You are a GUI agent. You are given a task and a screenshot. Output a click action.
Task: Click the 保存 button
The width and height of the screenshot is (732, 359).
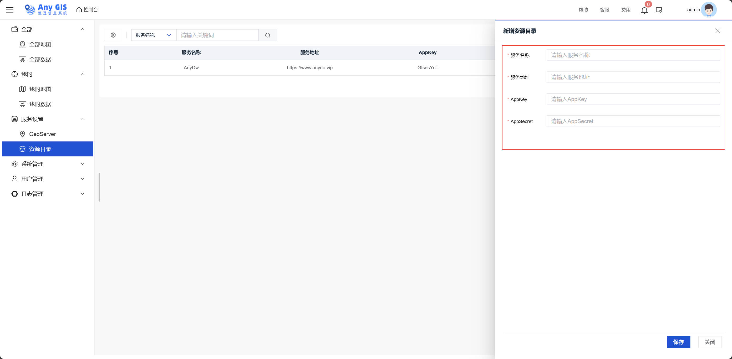click(678, 342)
